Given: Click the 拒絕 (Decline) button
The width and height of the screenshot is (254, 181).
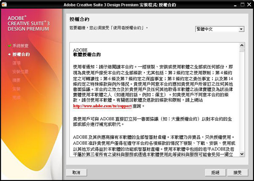Looking at the screenshot, I should (x=215, y=173).
